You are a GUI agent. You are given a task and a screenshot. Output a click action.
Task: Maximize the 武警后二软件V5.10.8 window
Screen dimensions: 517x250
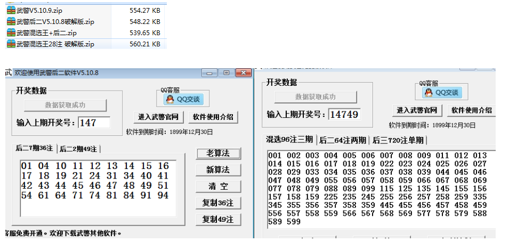click(226, 73)
